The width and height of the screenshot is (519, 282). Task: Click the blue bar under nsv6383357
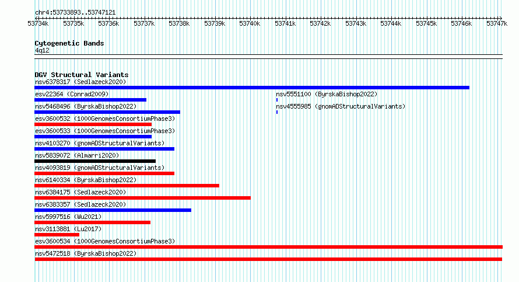click(113, 210)
